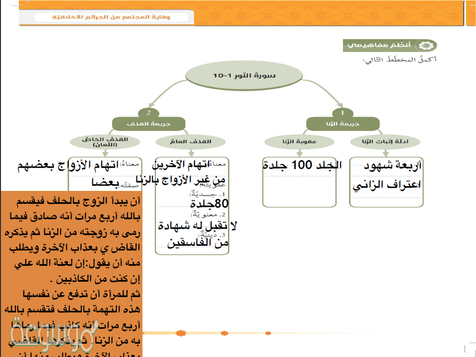Click the أدلة إثبات الزنا label
Screen dimensions: 476x357
pyautogui.click(x=386, y=142)
